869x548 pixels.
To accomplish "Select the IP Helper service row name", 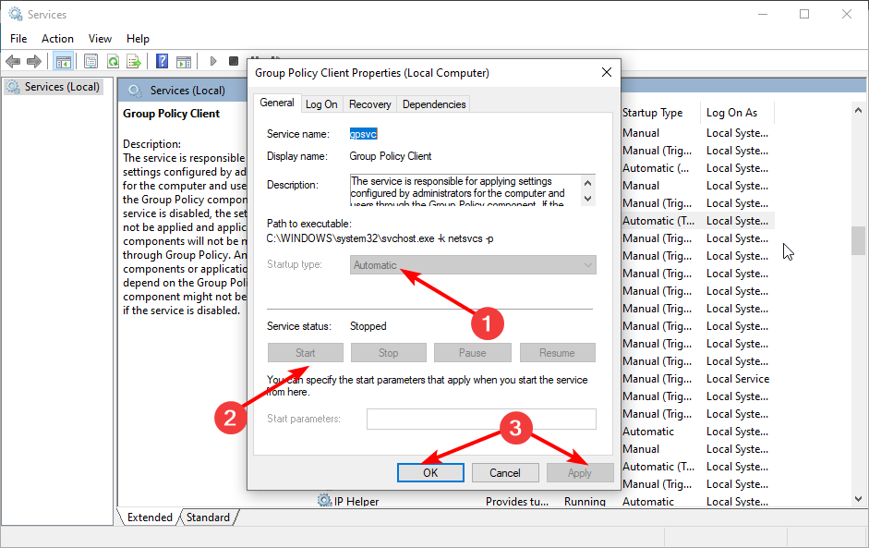I will 356,502.
